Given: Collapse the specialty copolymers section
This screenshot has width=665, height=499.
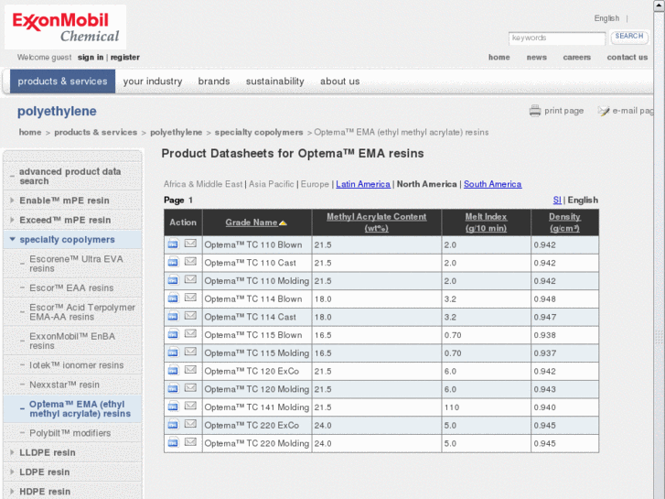Looking at the screenshot, I should [x=12, y=240].
